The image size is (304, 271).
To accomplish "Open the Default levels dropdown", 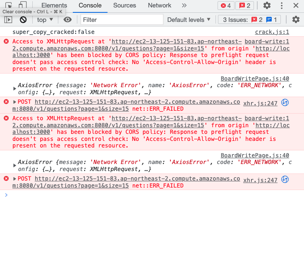I will pos(189,19).
